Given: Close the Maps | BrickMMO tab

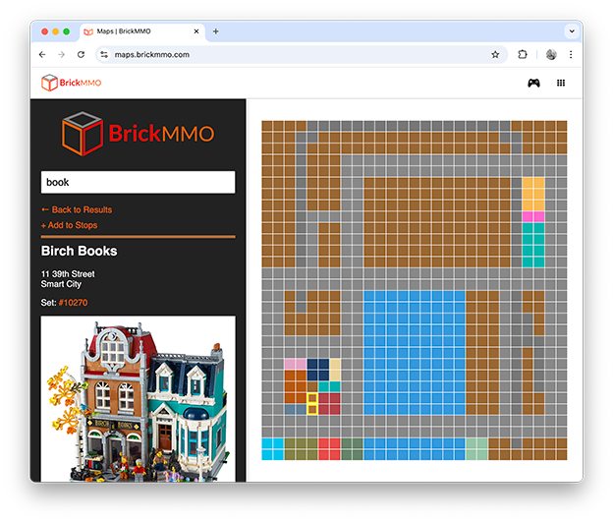Looking at the screenshot, I should click(x=196, y=31).
